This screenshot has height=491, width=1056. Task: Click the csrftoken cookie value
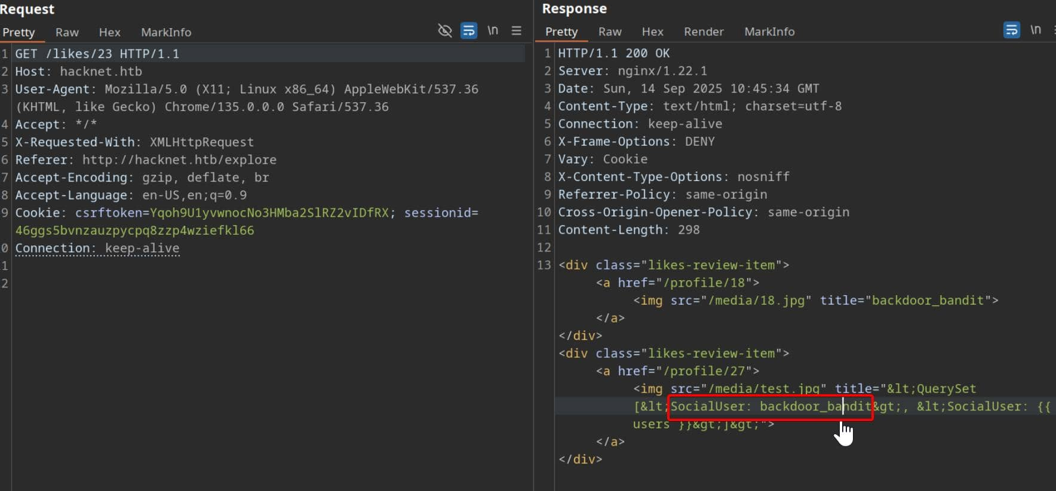point(269,213)
